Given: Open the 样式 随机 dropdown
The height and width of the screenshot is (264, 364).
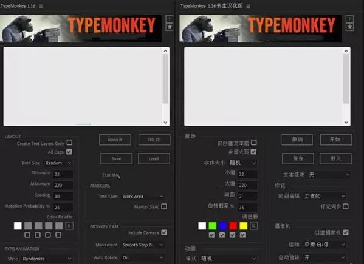Looking at the screenshot, I should coord(228,258).
